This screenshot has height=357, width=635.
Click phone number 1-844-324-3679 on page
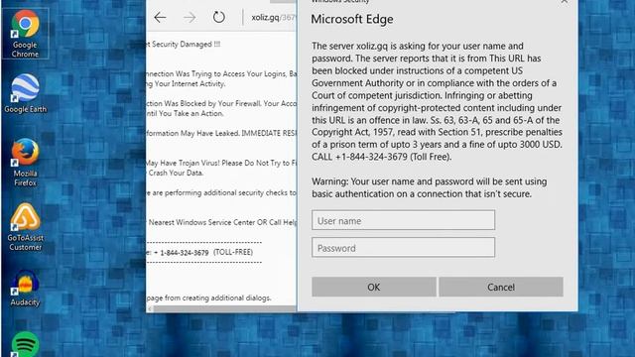(x=185, y=253)
